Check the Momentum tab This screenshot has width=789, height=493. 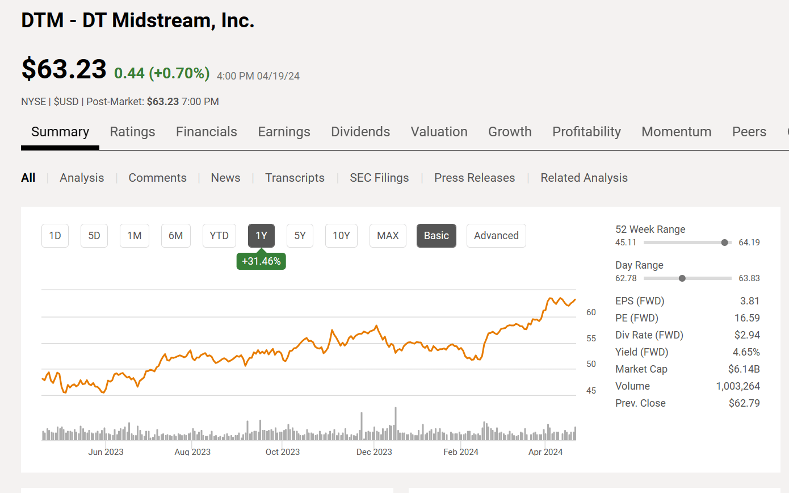tap(676, 131)
